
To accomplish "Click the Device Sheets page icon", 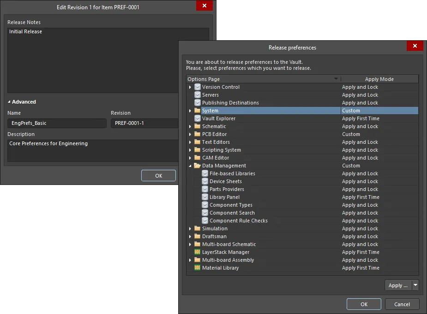I will click(205, 181).
